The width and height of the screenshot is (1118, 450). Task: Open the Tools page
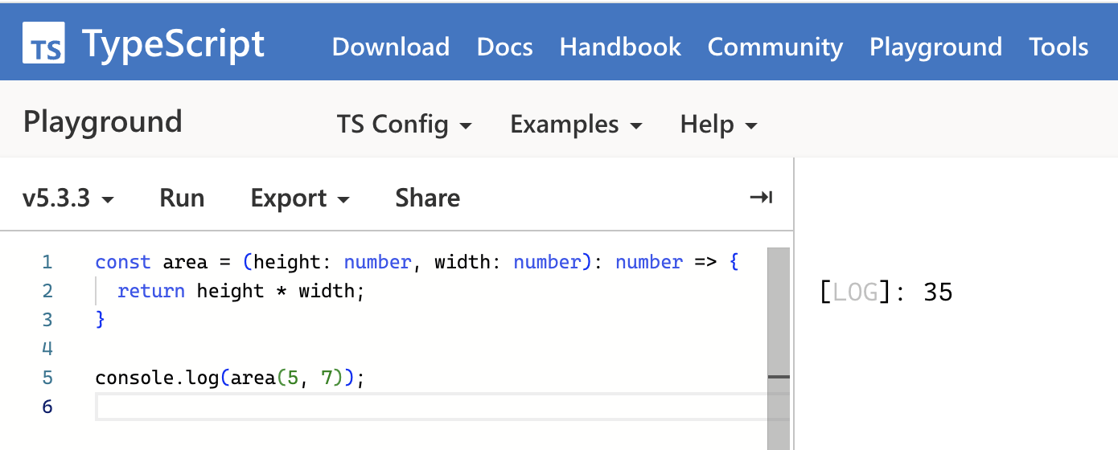(1058, 47)
